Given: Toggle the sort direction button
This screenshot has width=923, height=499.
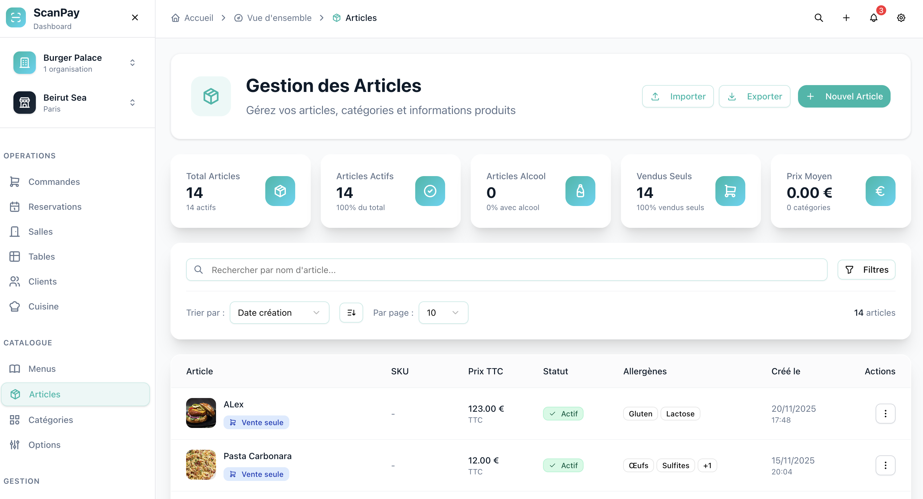Looking at the screenshot, I should pos(351,312).
